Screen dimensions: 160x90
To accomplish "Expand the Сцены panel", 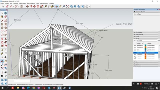I will (x=134, y=64).
